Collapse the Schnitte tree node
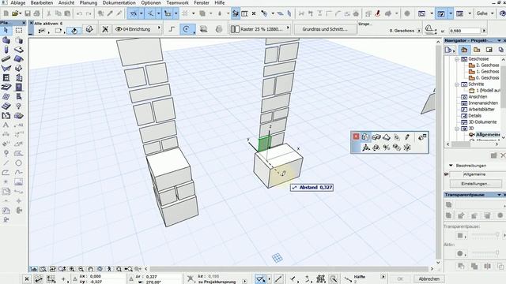 [457, 84]
